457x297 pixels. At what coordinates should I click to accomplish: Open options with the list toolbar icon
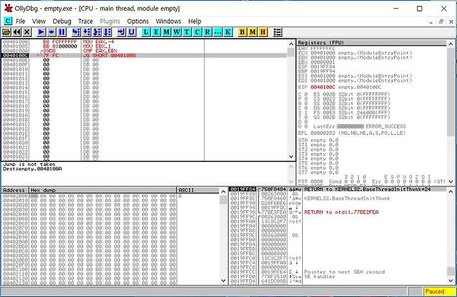277,32
